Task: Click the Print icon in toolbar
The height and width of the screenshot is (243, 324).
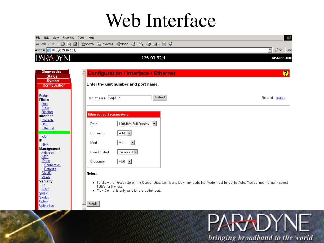Action: (x=149, y=44)
